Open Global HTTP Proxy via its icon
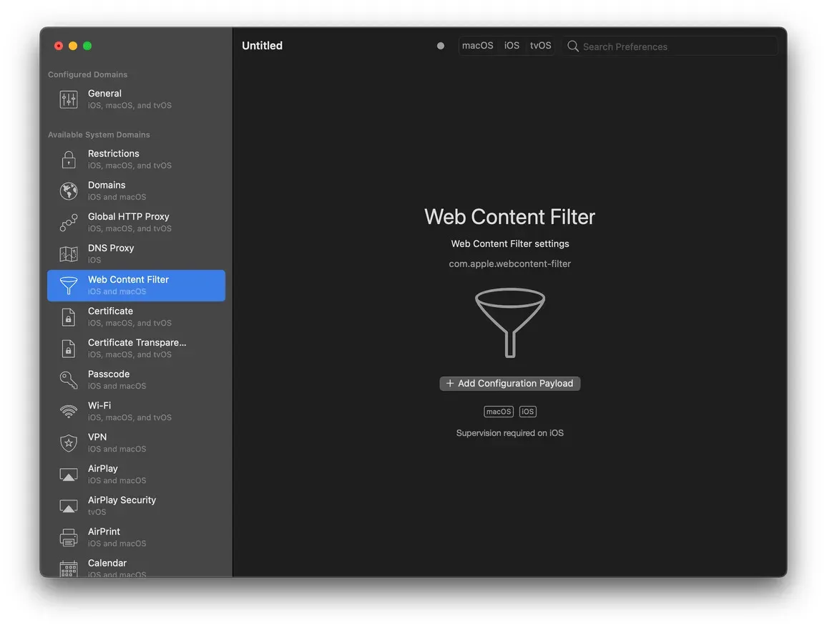This screenshot has height=630, width=827. pyautogui.click(x=68, y=222)
